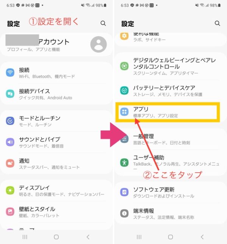Tap the 通知 notification icon
The height and width of the screenshot is (244, 227).
tap(10, 163)
